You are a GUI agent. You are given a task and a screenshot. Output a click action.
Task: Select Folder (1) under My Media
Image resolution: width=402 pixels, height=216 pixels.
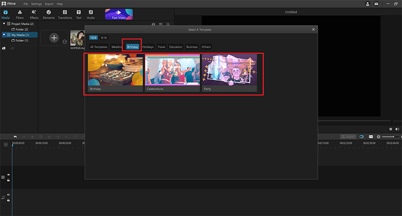[20, 40]
